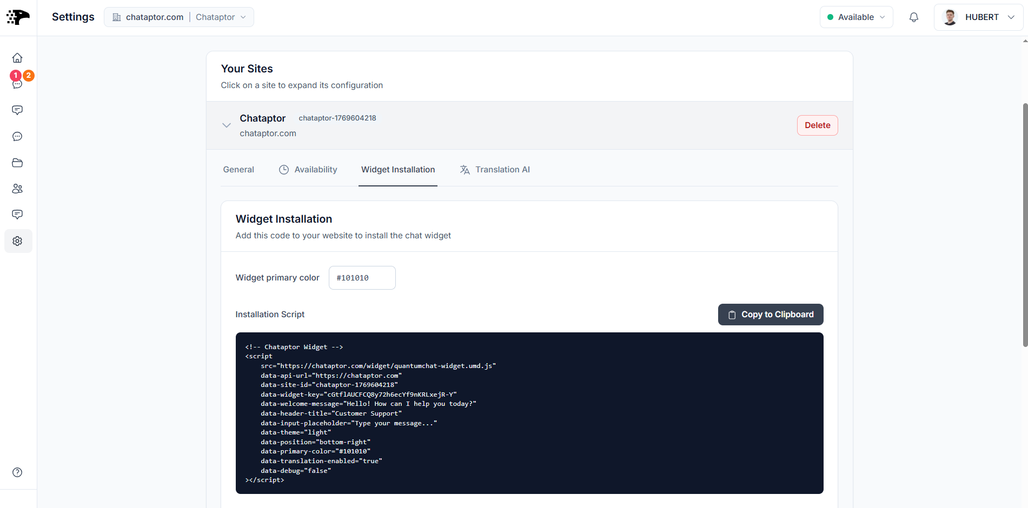Open the chat icon with notification badges
The width and height of the screenshot is (1028, 508).
click(17, 84)
